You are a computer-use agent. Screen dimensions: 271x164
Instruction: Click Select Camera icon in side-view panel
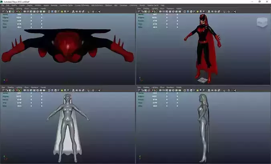tap(139, 90)
